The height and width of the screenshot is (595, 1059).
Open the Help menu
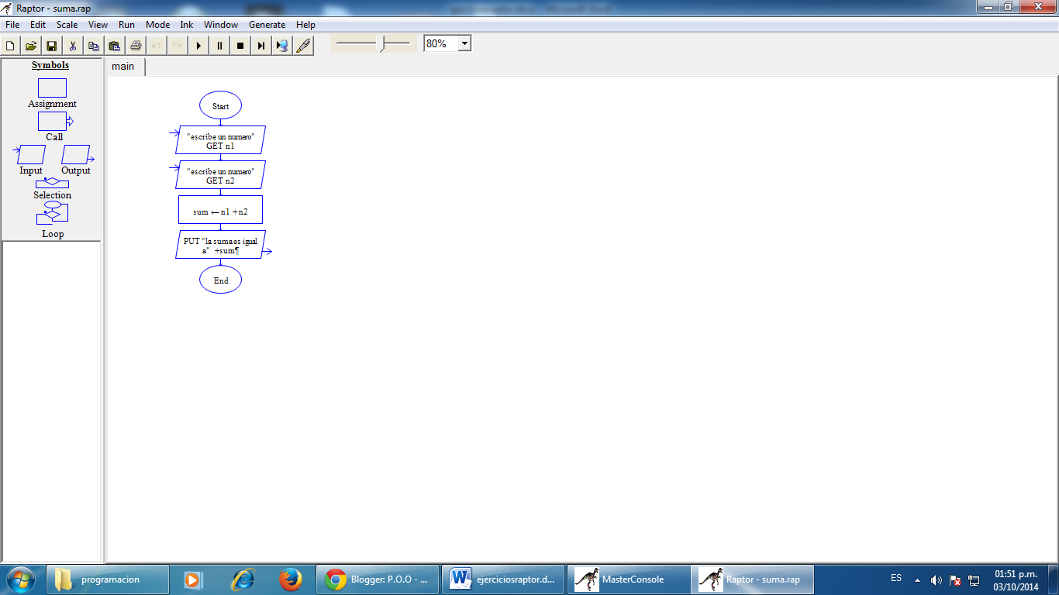pos(305,25)
